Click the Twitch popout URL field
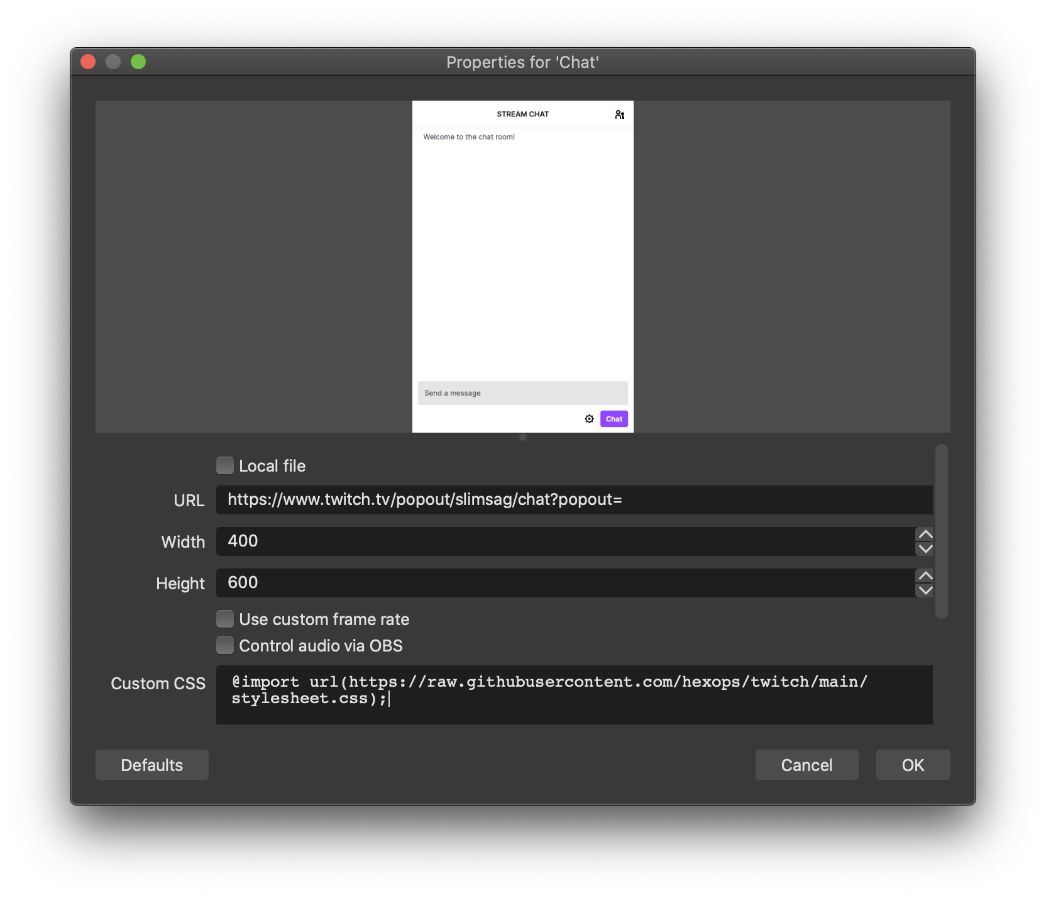 (x=566, y=499)
